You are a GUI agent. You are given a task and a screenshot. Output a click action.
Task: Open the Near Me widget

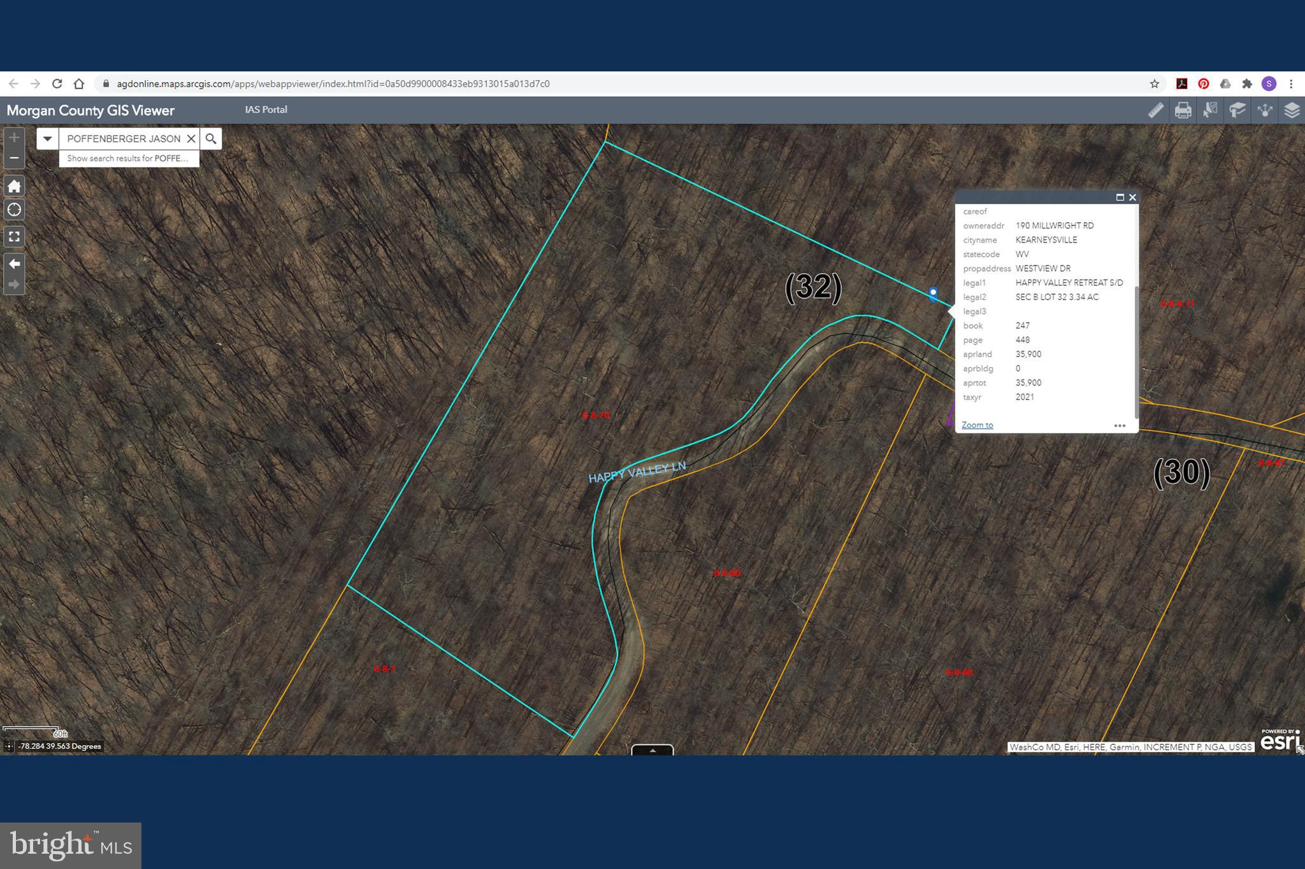tap(1265, 111)
